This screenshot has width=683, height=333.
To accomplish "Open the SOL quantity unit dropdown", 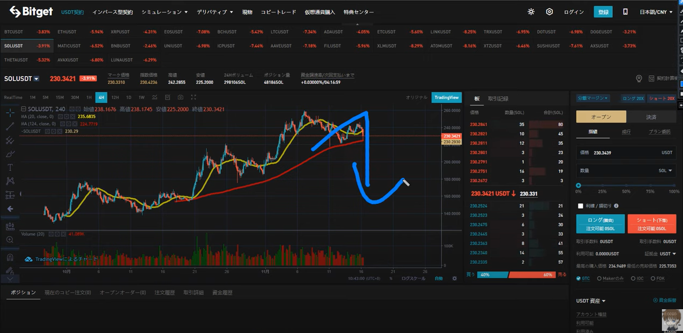I will pos(665,171).
